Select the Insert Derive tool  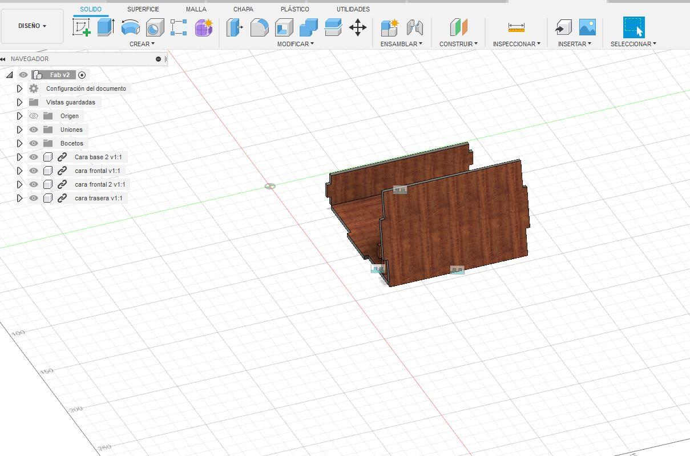point(563,27)
